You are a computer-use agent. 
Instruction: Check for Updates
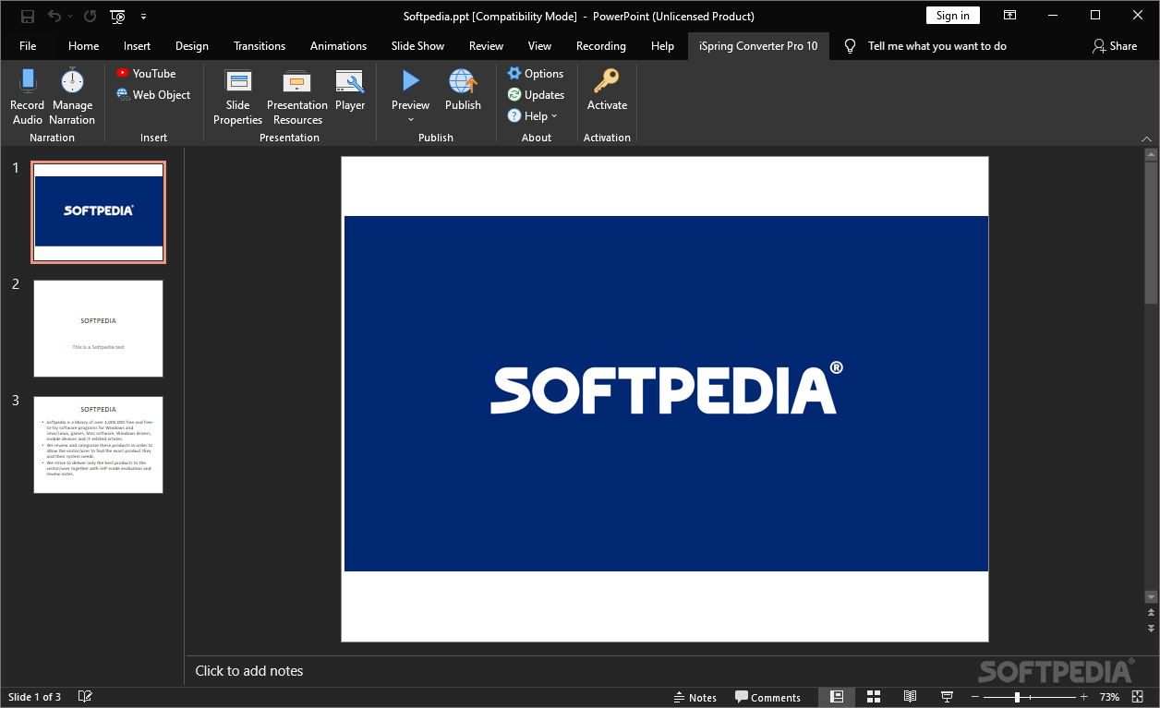(x=536, y=95)
